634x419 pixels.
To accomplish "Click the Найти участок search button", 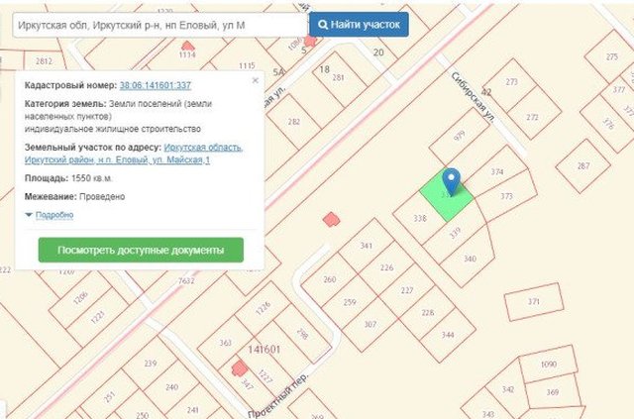I will pos(359,25).
